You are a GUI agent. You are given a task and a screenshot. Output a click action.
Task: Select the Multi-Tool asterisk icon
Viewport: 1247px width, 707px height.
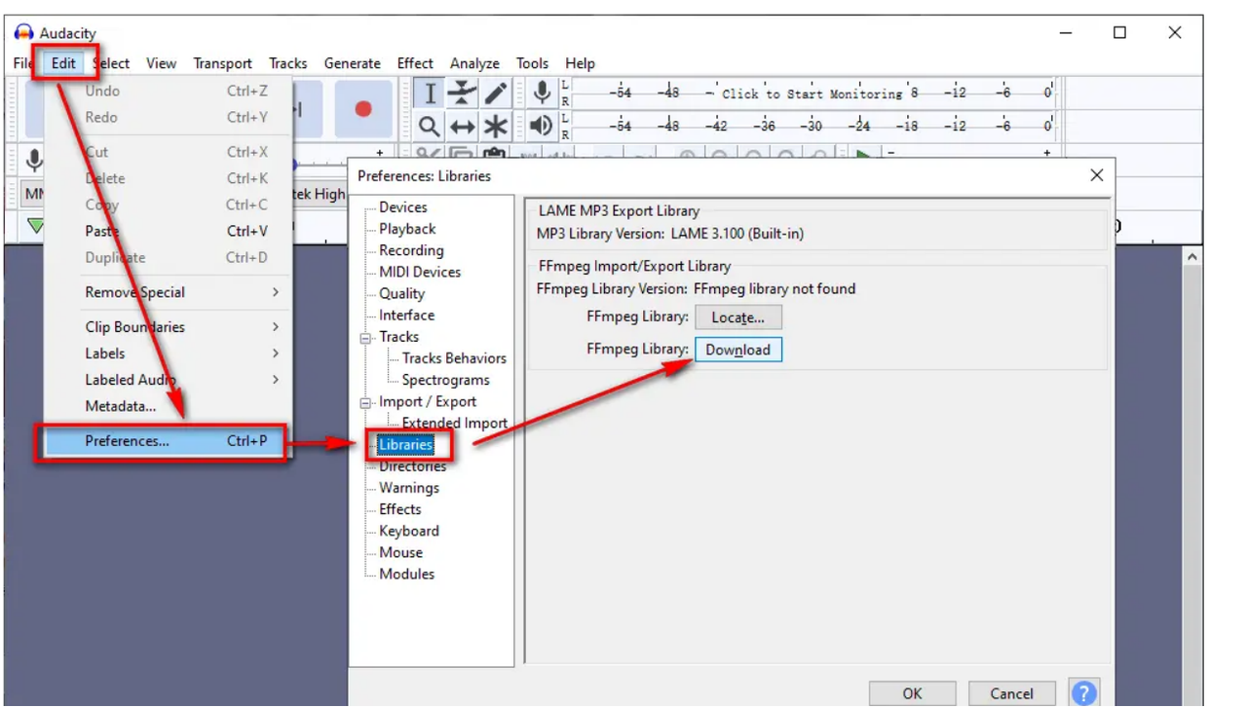tap(495, 127)
